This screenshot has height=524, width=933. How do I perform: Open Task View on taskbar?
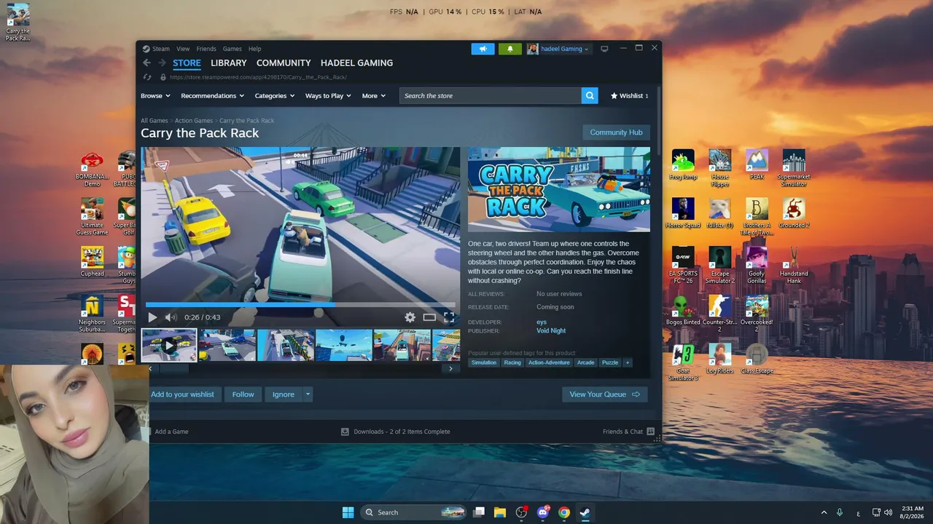click(x=479, y=512)
